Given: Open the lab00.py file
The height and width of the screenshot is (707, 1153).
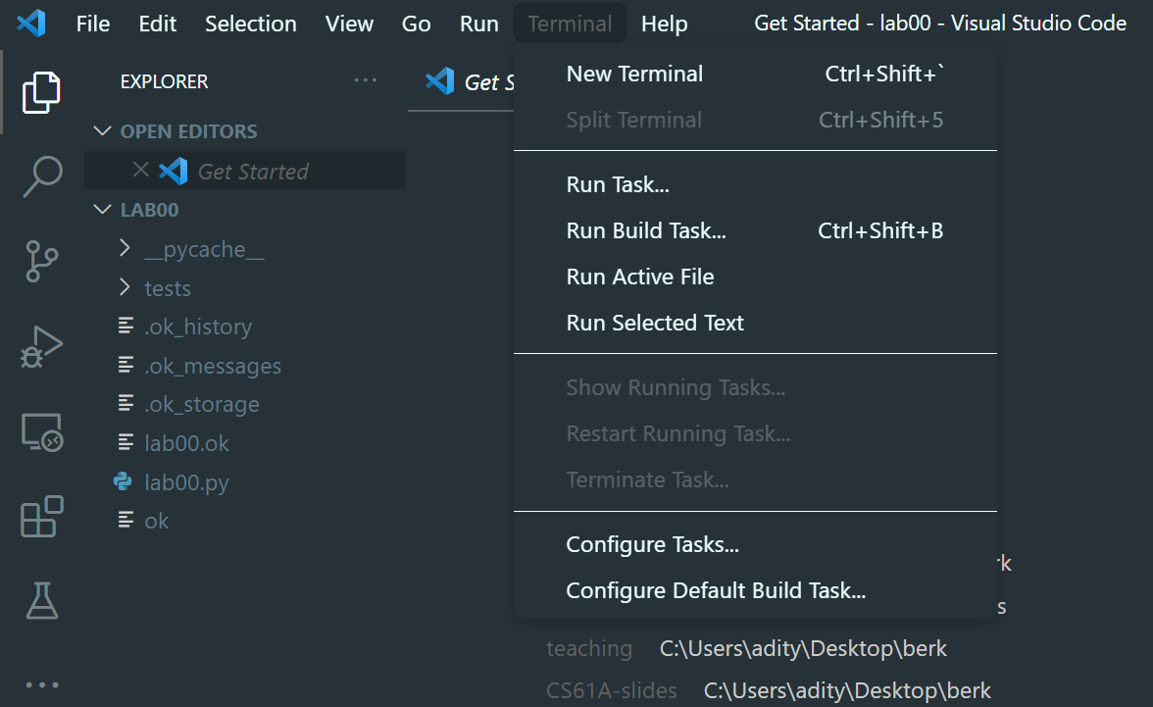Looking at the screenshot, I should (185, 481).
